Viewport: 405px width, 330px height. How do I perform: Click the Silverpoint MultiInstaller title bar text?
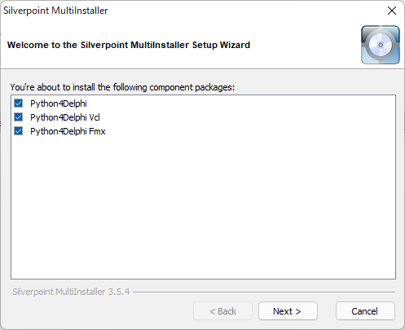(55, 11)
